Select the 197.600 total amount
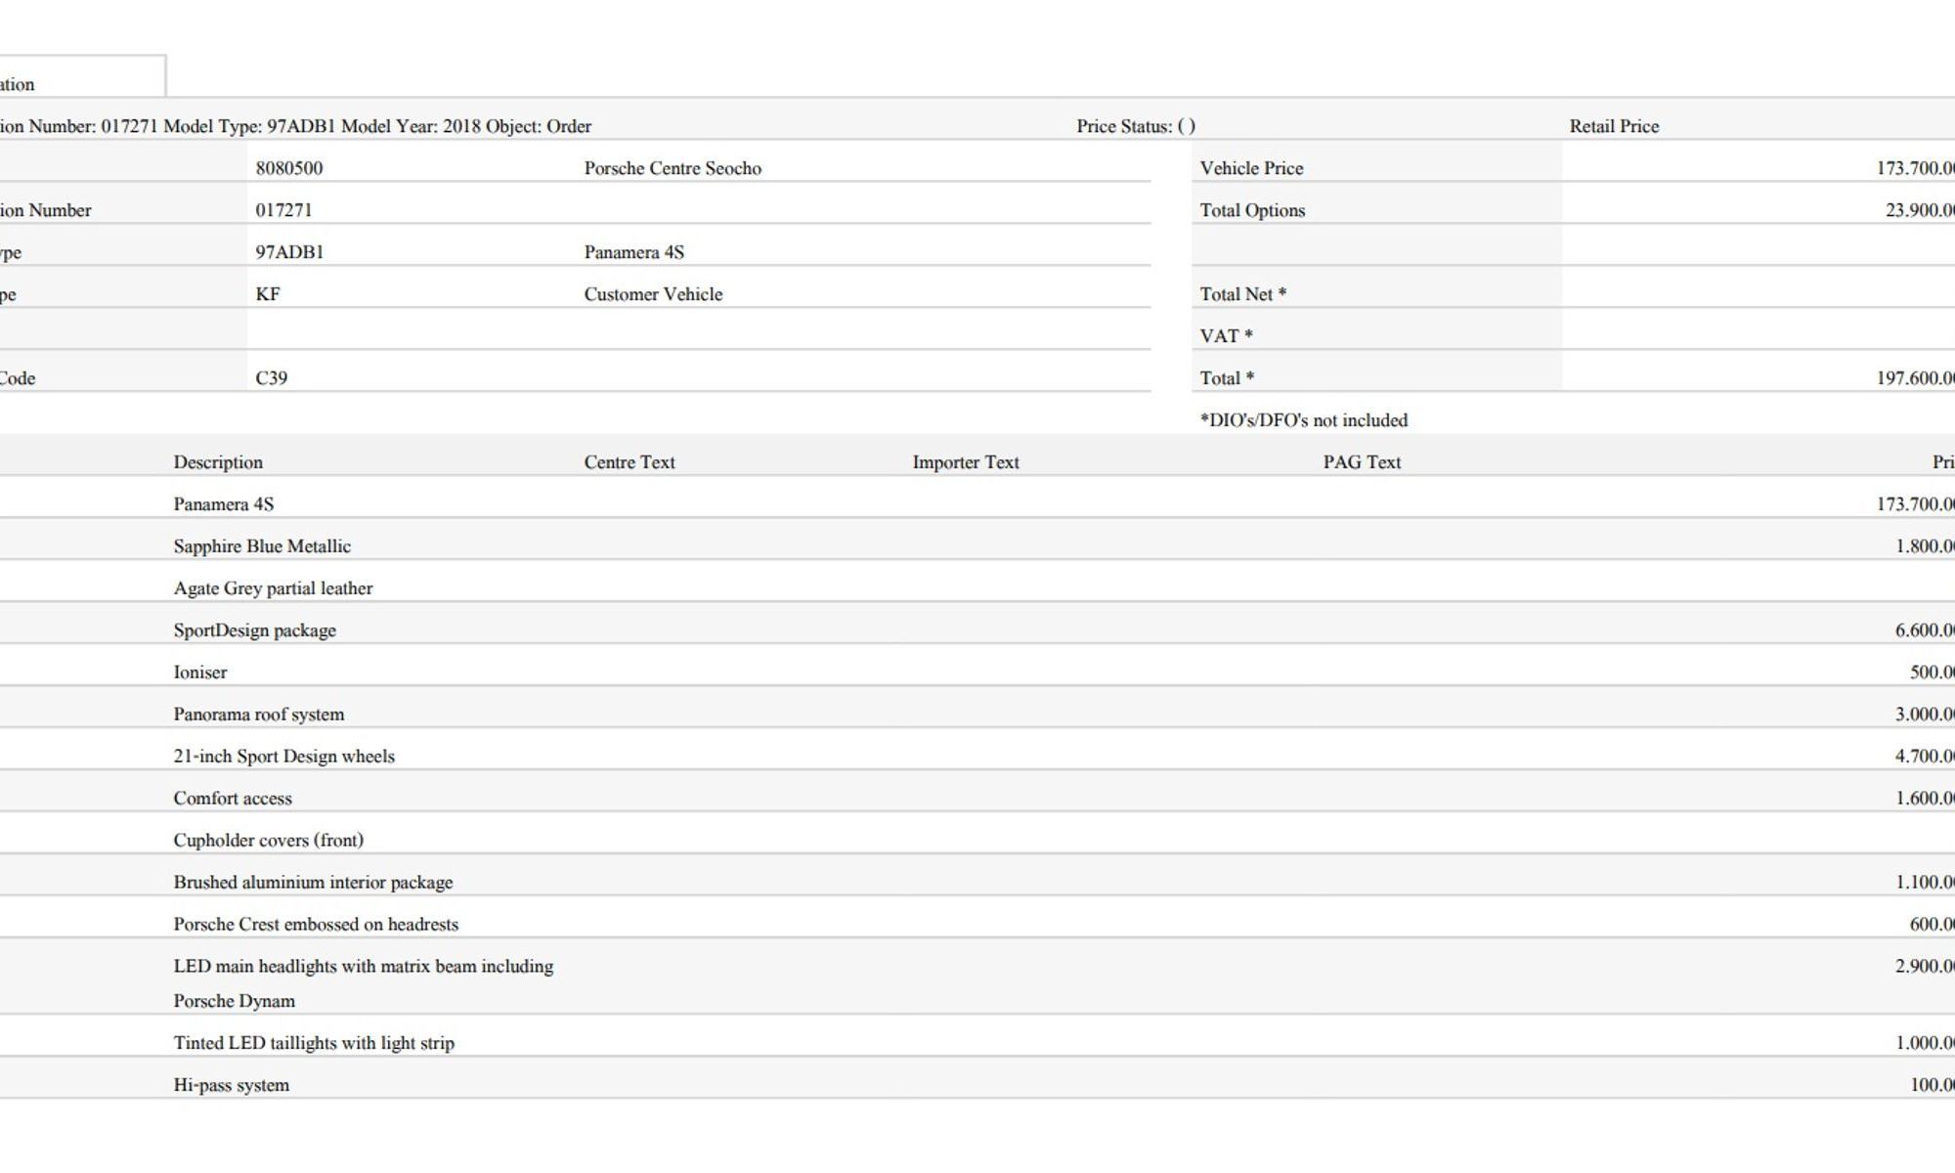1955x1173 pixels. [1915, 378]
